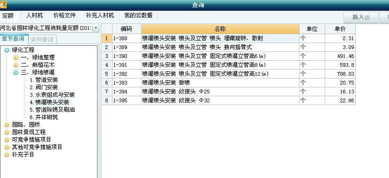389x178 pixels.
Task: Click code cell 1-391
Action: tap(127, 65)
